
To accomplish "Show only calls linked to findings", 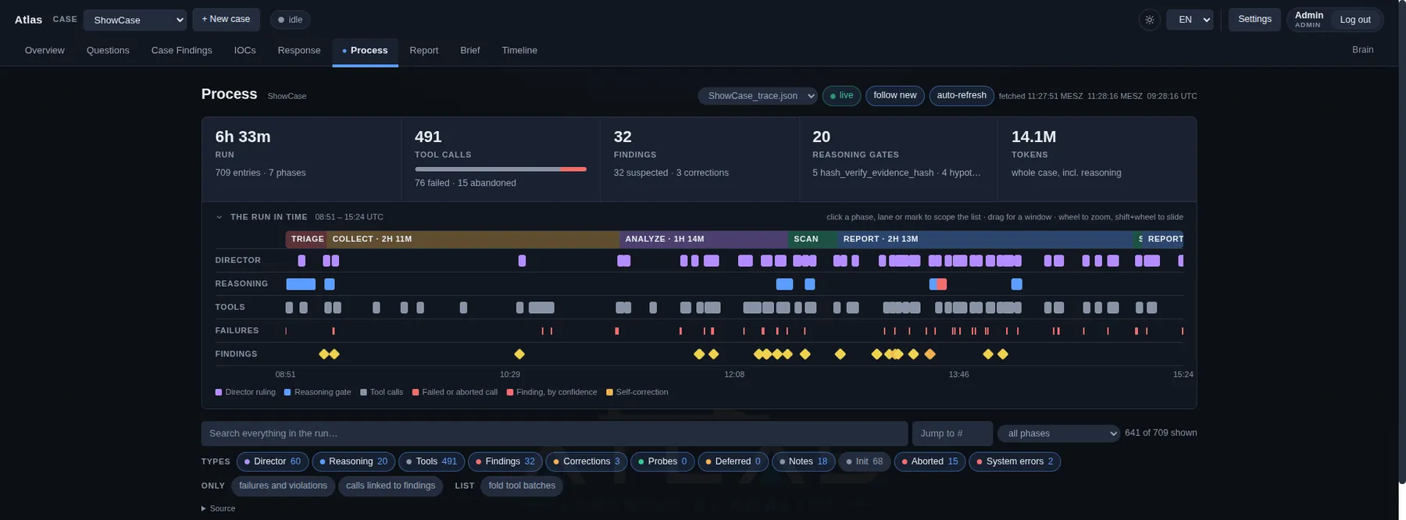I will [x=391, y=486].
